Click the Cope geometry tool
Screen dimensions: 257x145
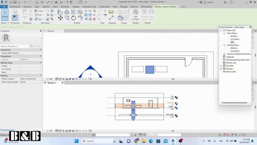point(39,11)
